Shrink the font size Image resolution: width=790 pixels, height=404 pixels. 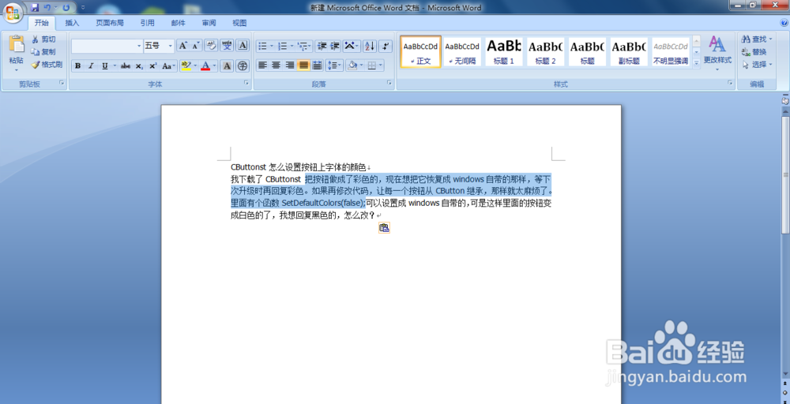195,46
